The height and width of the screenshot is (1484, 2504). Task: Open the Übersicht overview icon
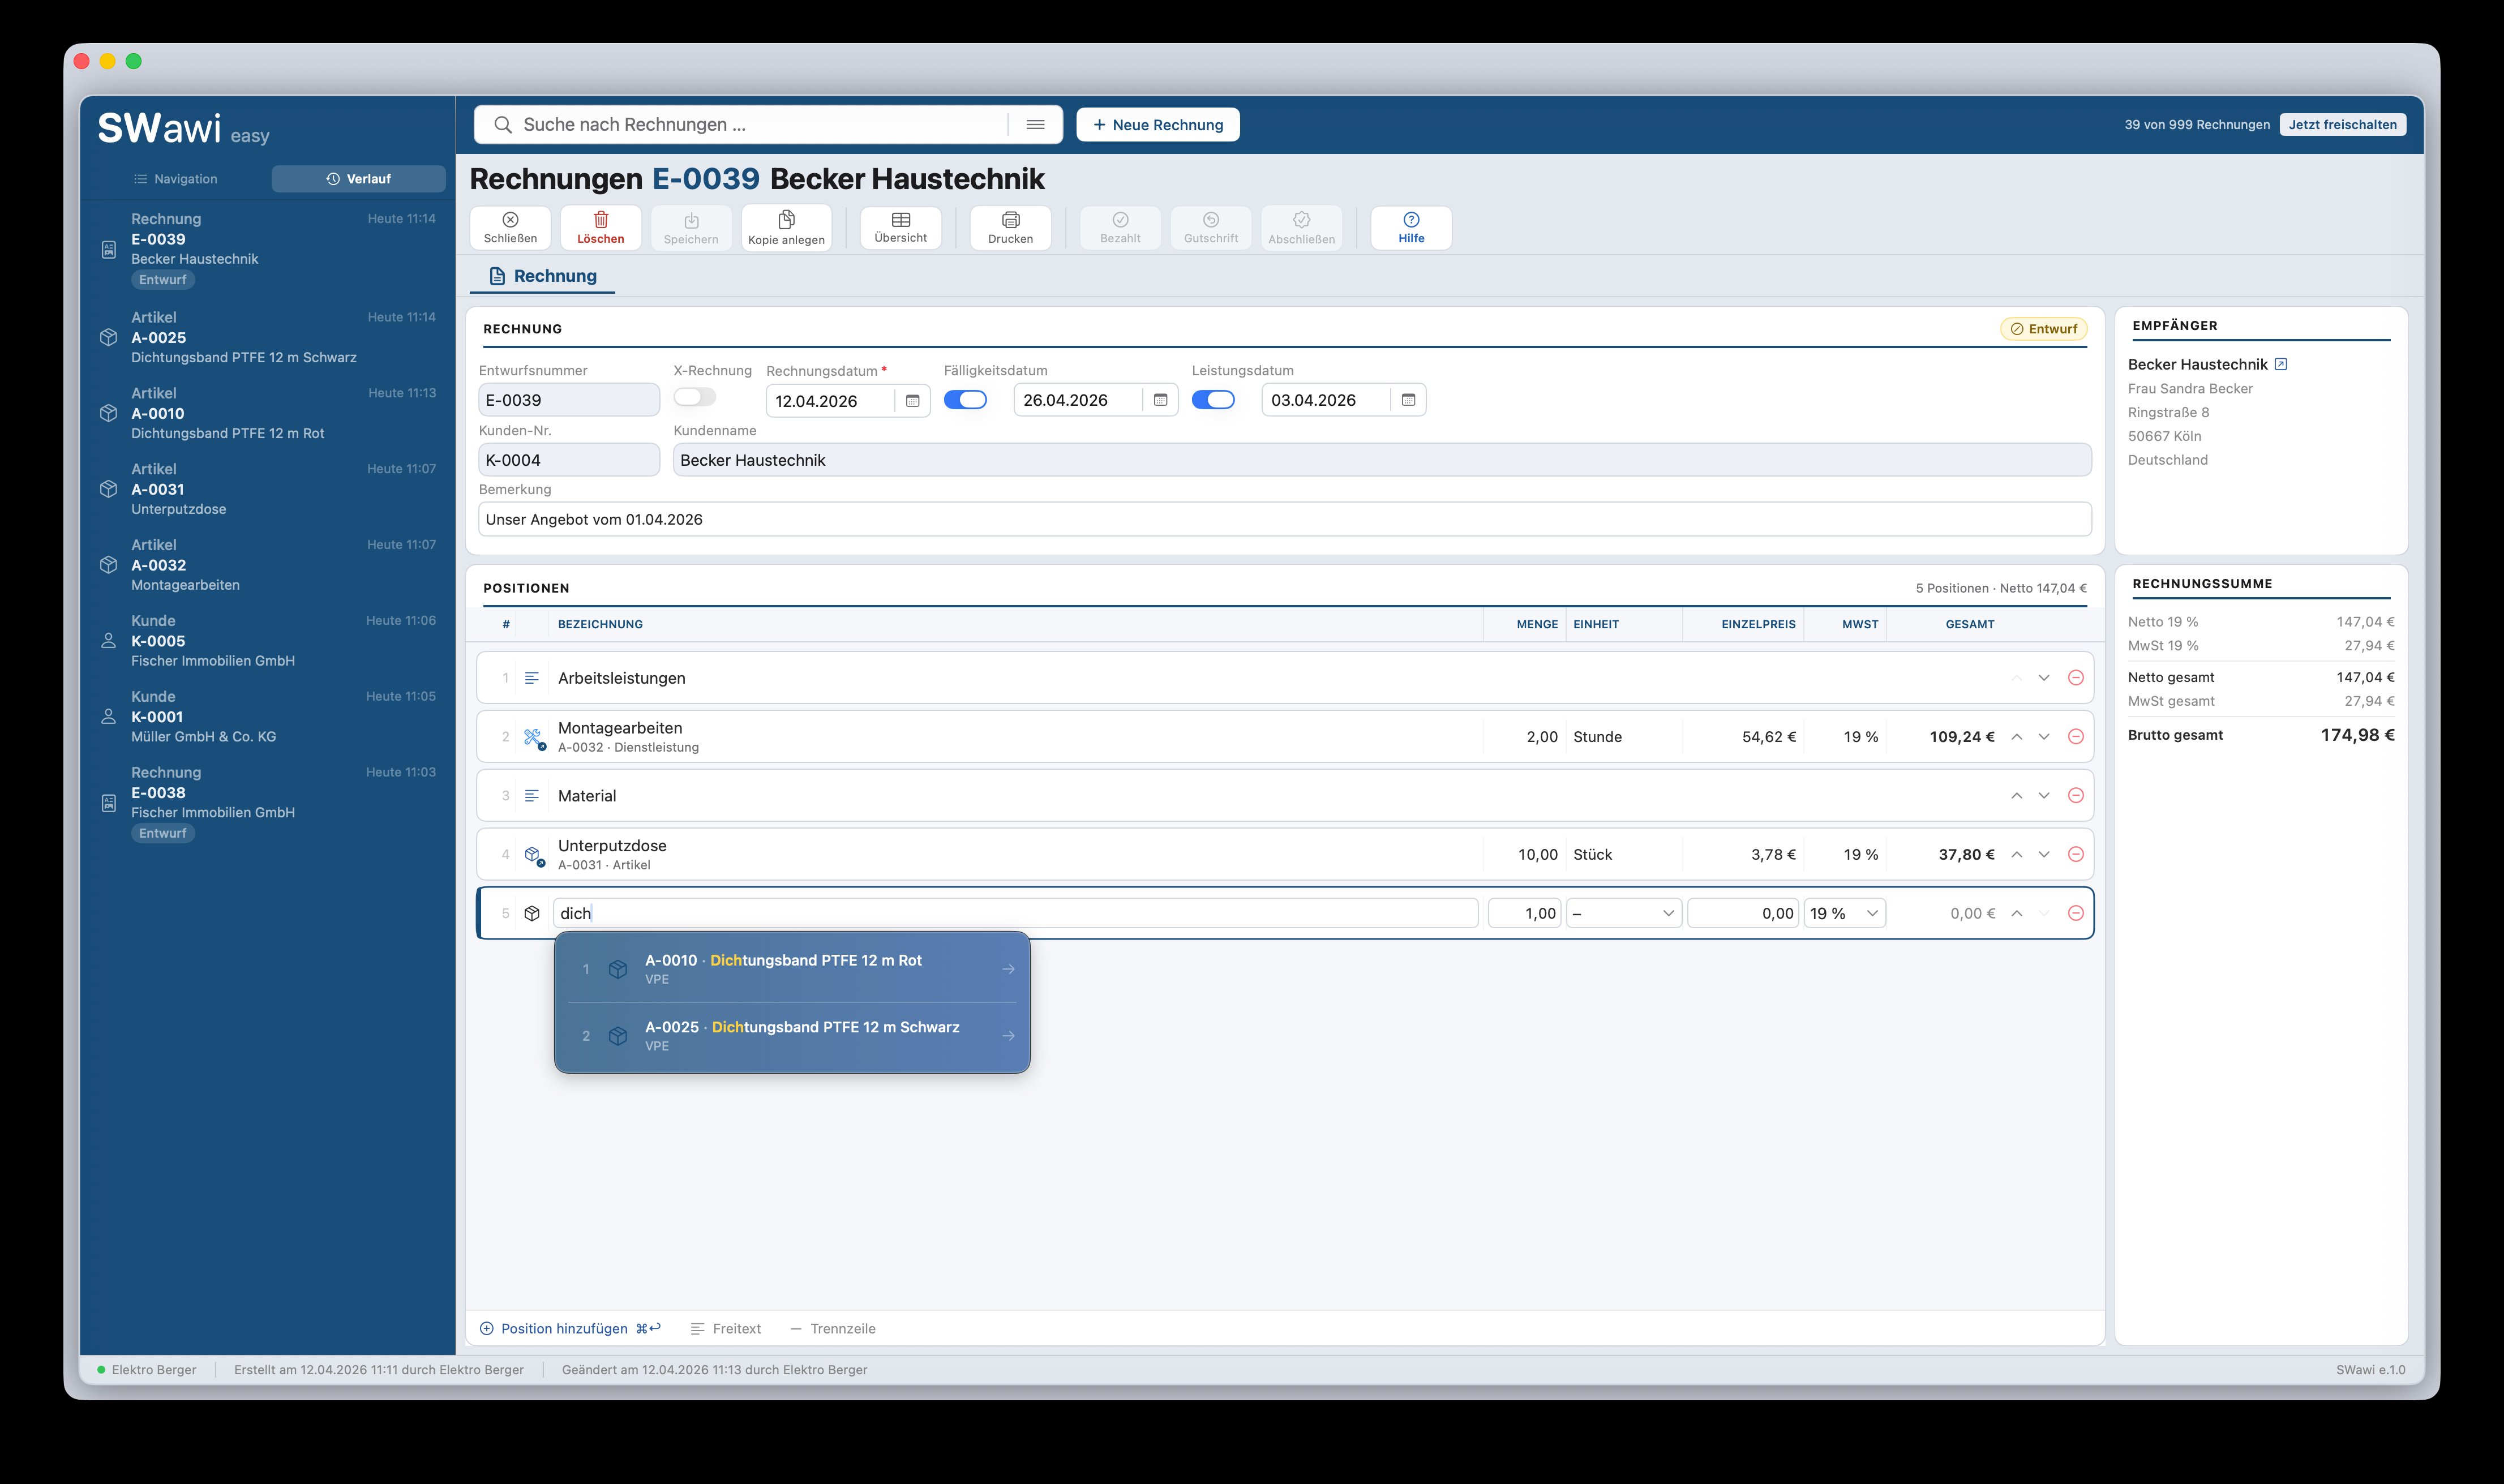click(x=899, y=227)
